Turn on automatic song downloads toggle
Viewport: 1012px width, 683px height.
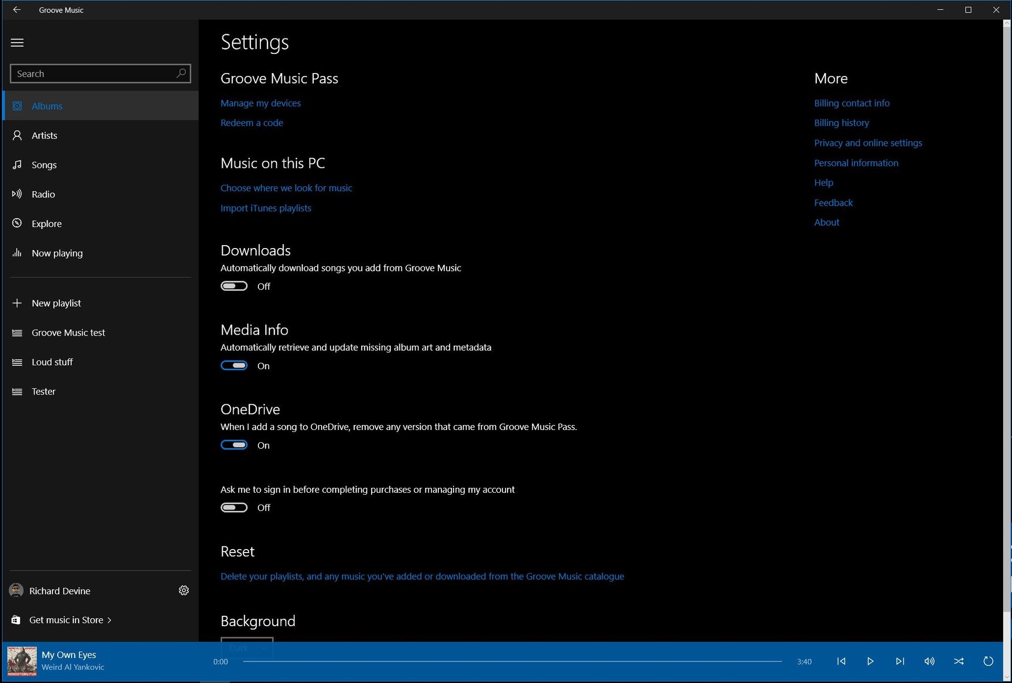point(234,286)
